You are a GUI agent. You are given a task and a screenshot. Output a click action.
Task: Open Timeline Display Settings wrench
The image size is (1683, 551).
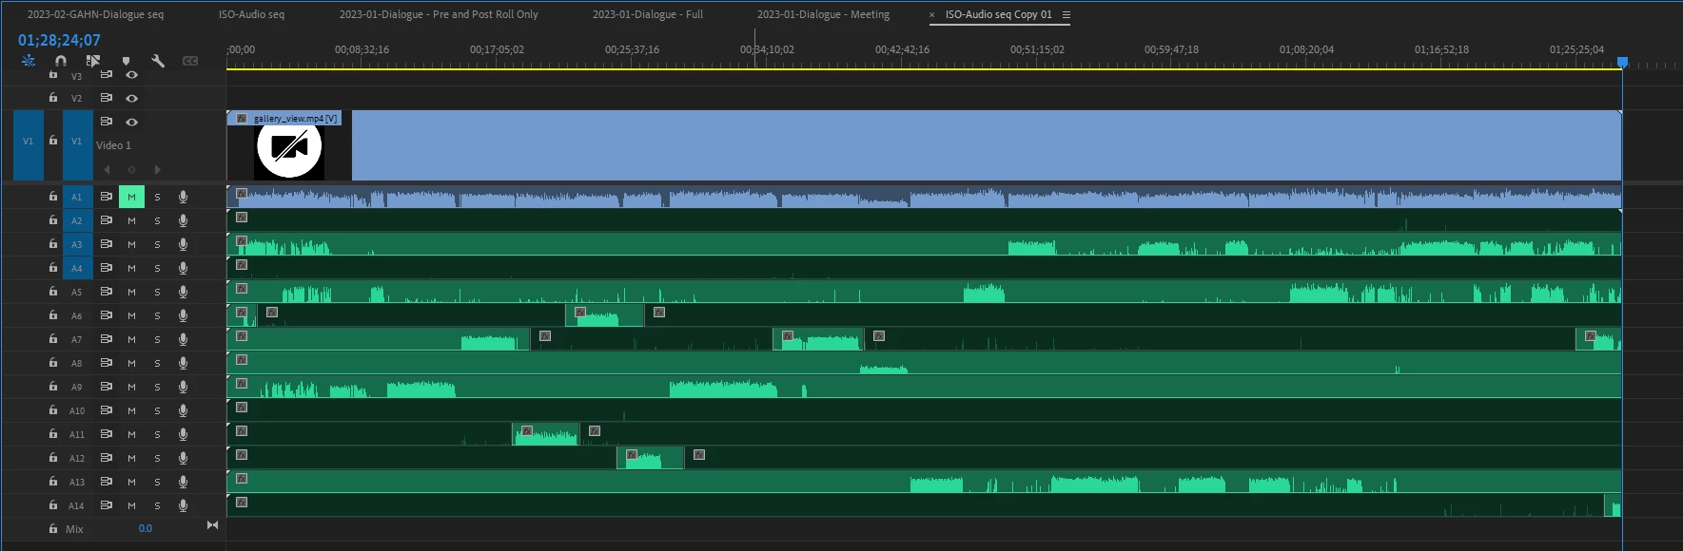coord(158,61)
